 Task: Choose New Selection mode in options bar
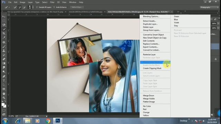(15, 7)
